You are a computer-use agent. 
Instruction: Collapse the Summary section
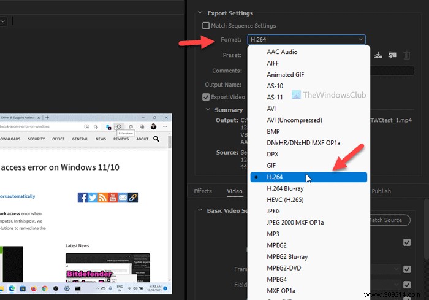click(x=208, y=109)
